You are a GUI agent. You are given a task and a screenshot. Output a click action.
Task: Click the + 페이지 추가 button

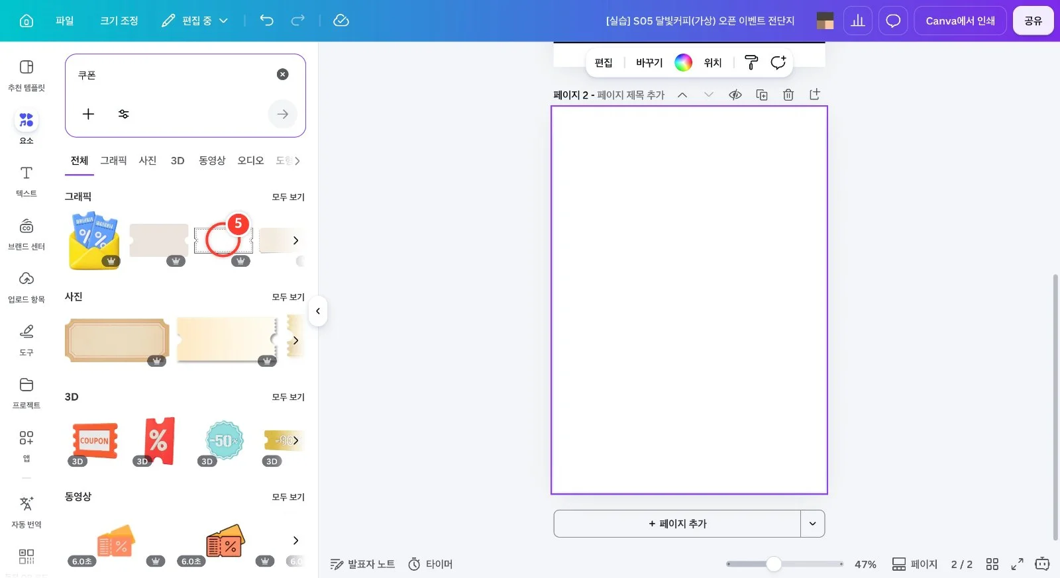click(677, 524)
